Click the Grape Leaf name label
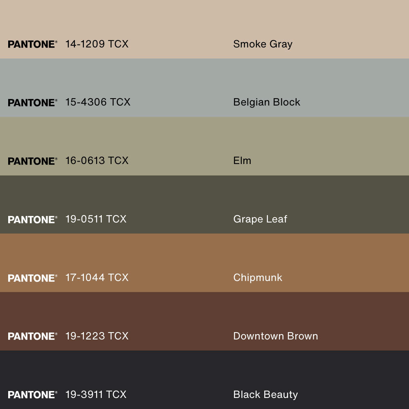This screenshot has height=409, width=409. [260, 219]
